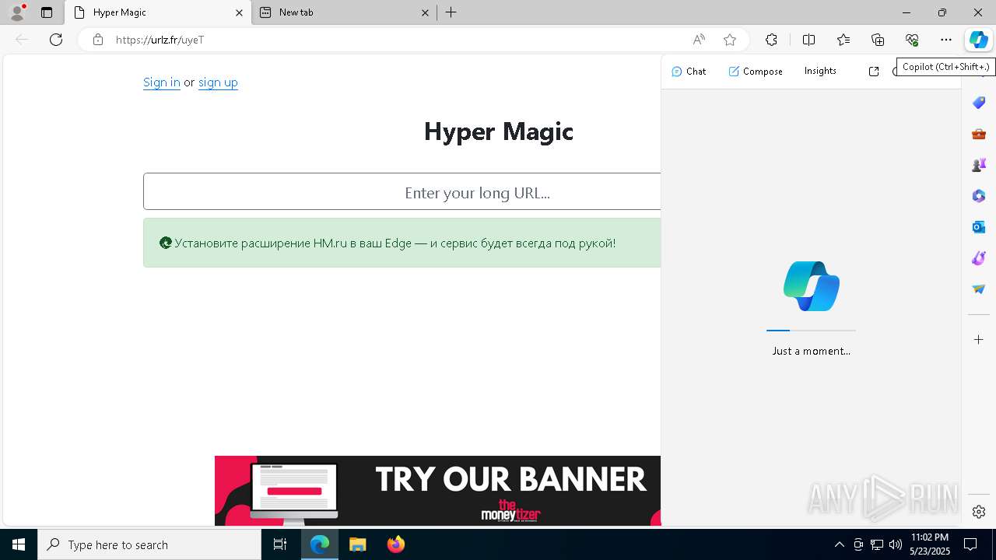Close the Hyper Magic tab
This screenshot has width=996, height=560.
tap(240, 12)
